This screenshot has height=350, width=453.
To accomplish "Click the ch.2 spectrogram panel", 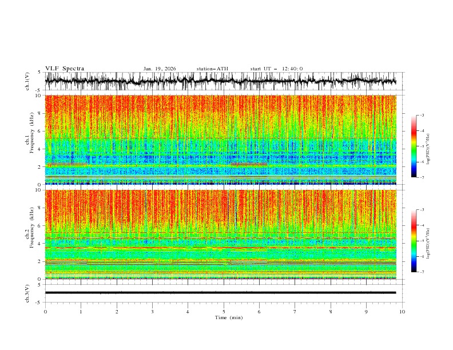I will pos(221,234).
